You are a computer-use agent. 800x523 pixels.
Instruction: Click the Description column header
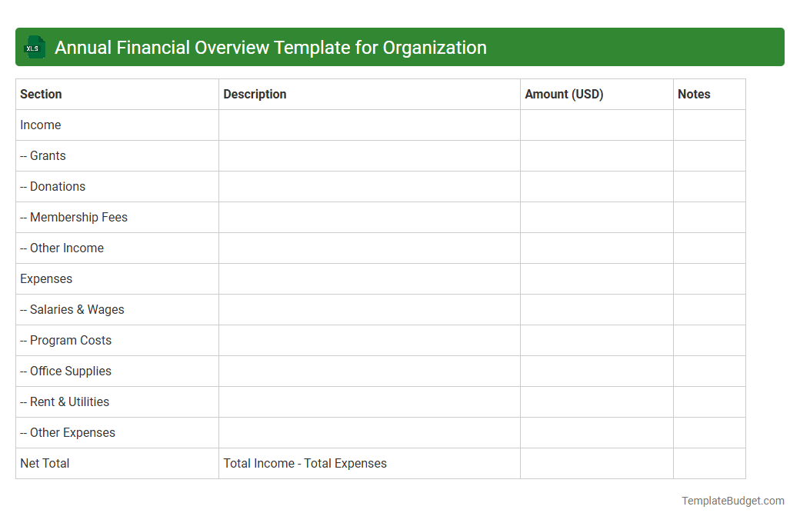[254, 94]
